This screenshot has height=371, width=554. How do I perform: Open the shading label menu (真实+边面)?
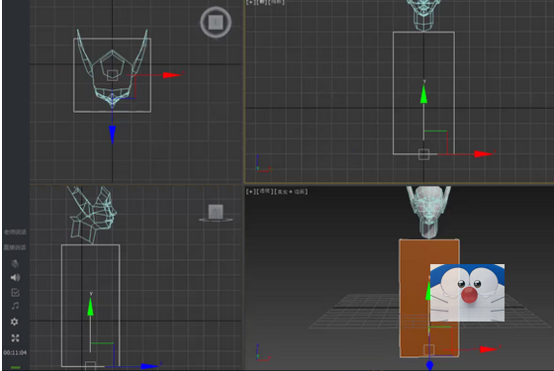coord(292,192)
